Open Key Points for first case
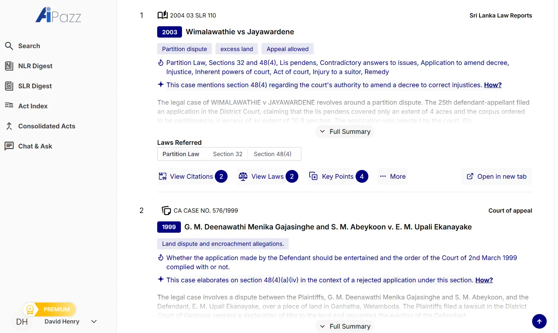This screenshot has width=558, height=333. click(x=338, y=177)
